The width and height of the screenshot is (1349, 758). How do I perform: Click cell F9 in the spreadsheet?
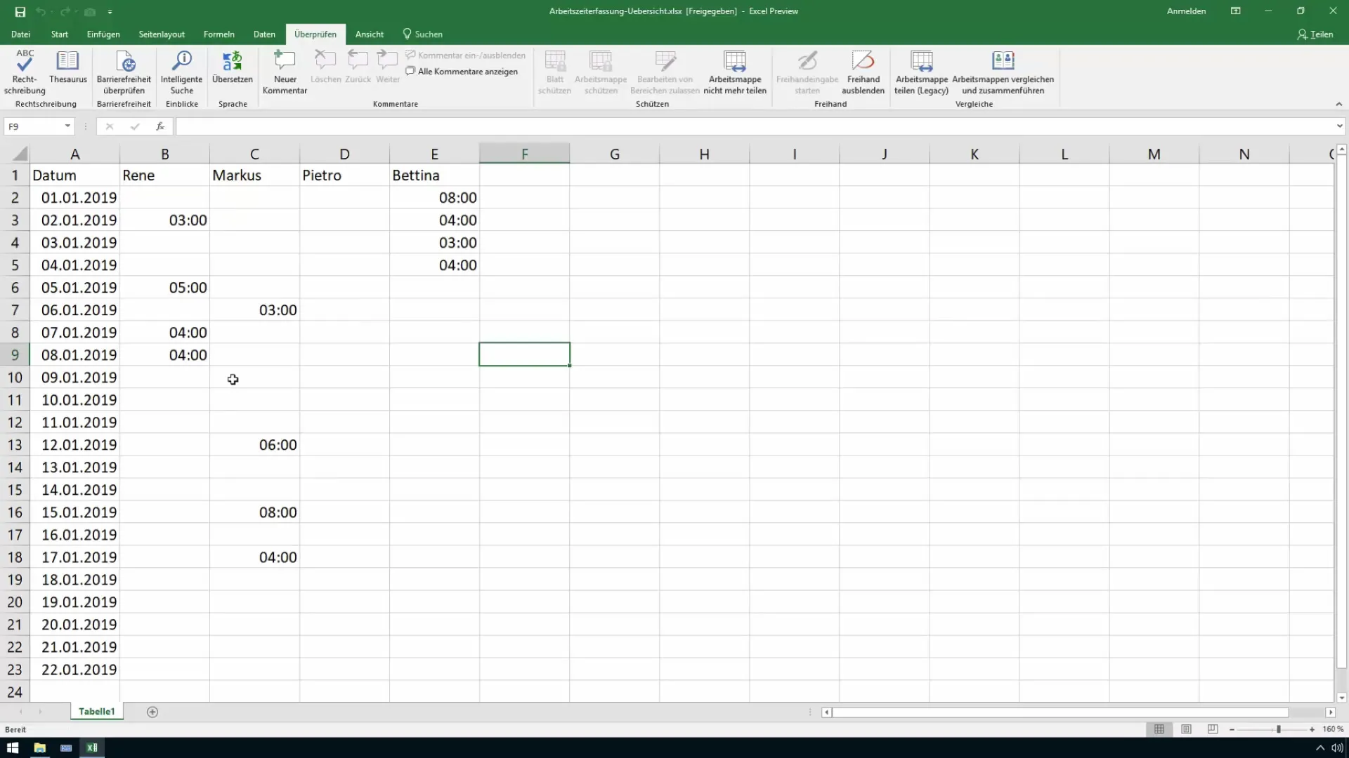point(524,354)
